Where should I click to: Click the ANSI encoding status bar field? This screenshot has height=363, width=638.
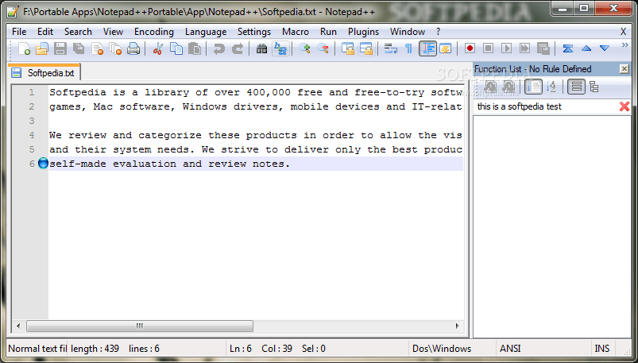coord(543,349)
